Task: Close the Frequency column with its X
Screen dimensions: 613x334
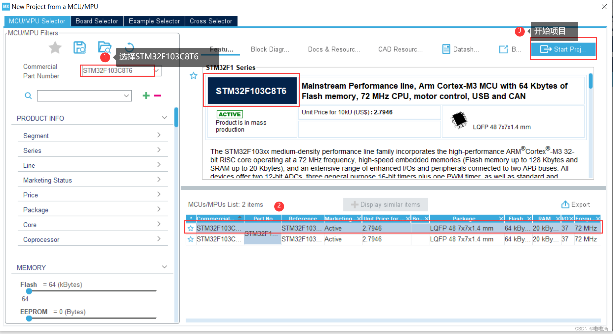Action: tap(598, 218)
